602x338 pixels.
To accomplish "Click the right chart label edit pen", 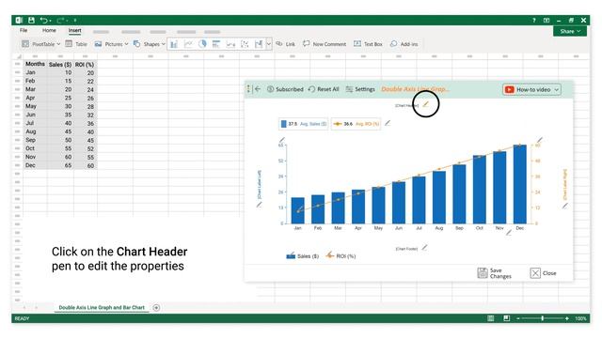I will click(564, 206).
